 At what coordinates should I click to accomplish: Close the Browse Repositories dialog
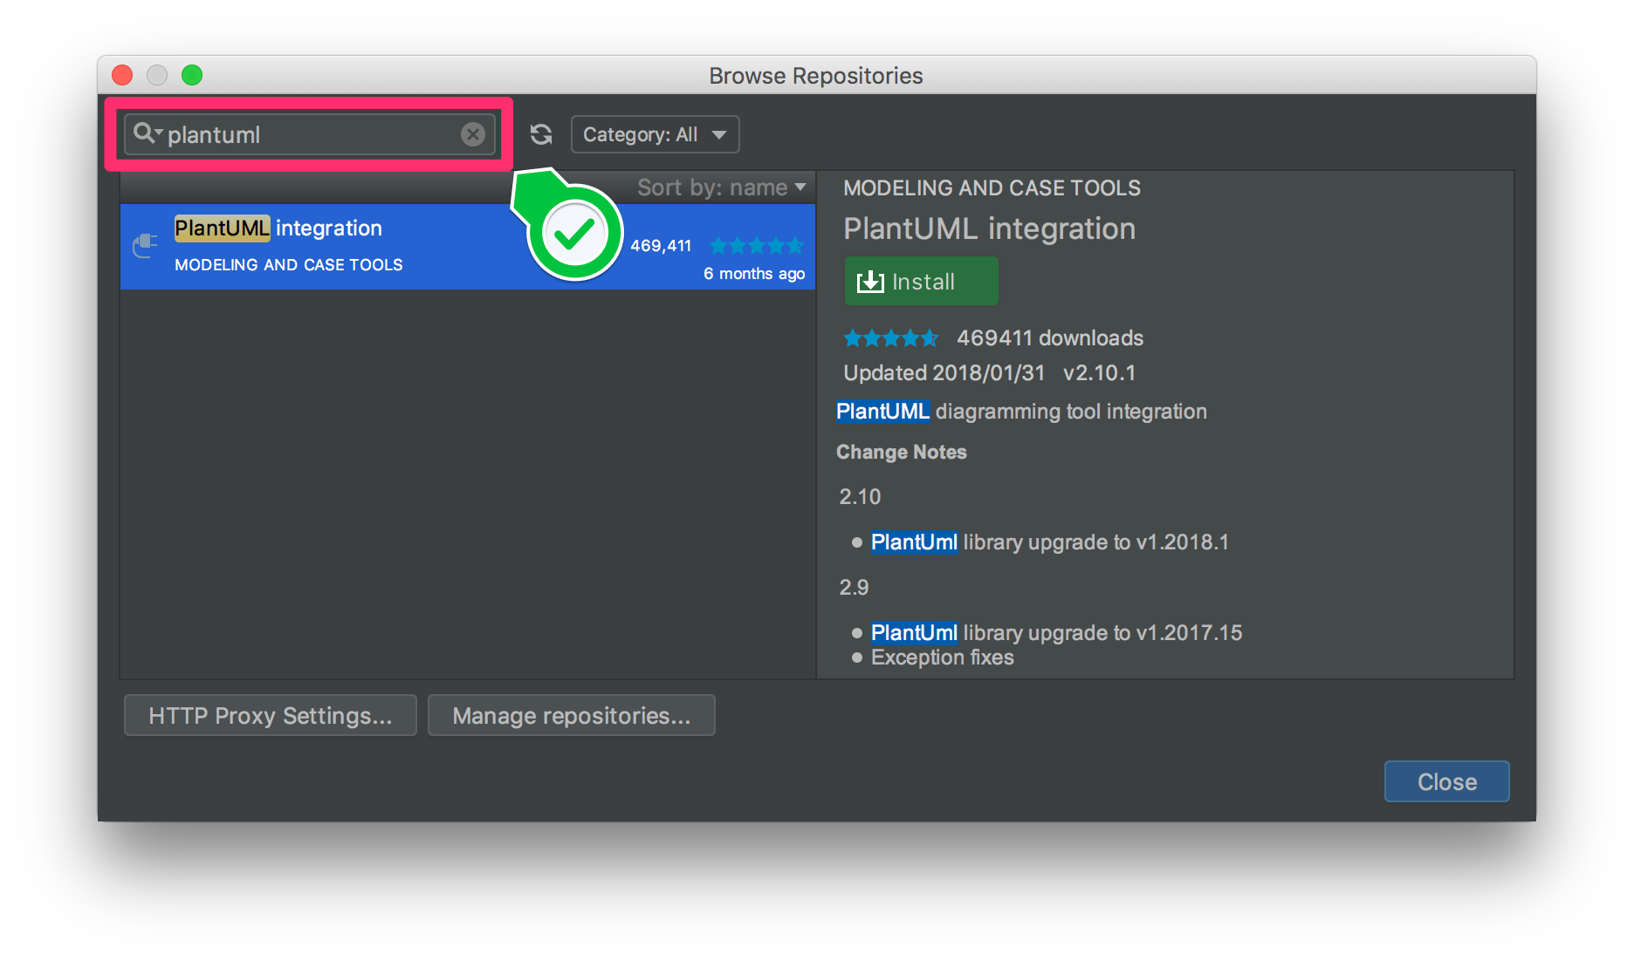(x=1446, y=781)
